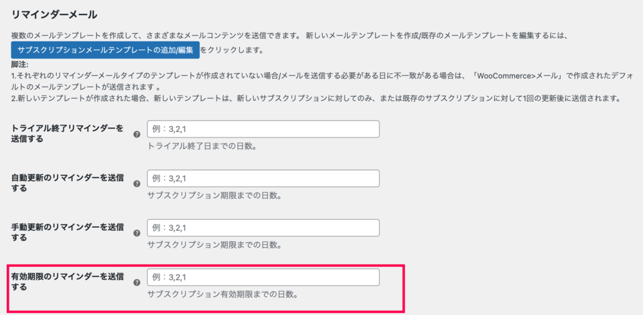Focus the 手動更新のリマインダー days input field
This screenshot has height=315, width=643.
point(263,228)
